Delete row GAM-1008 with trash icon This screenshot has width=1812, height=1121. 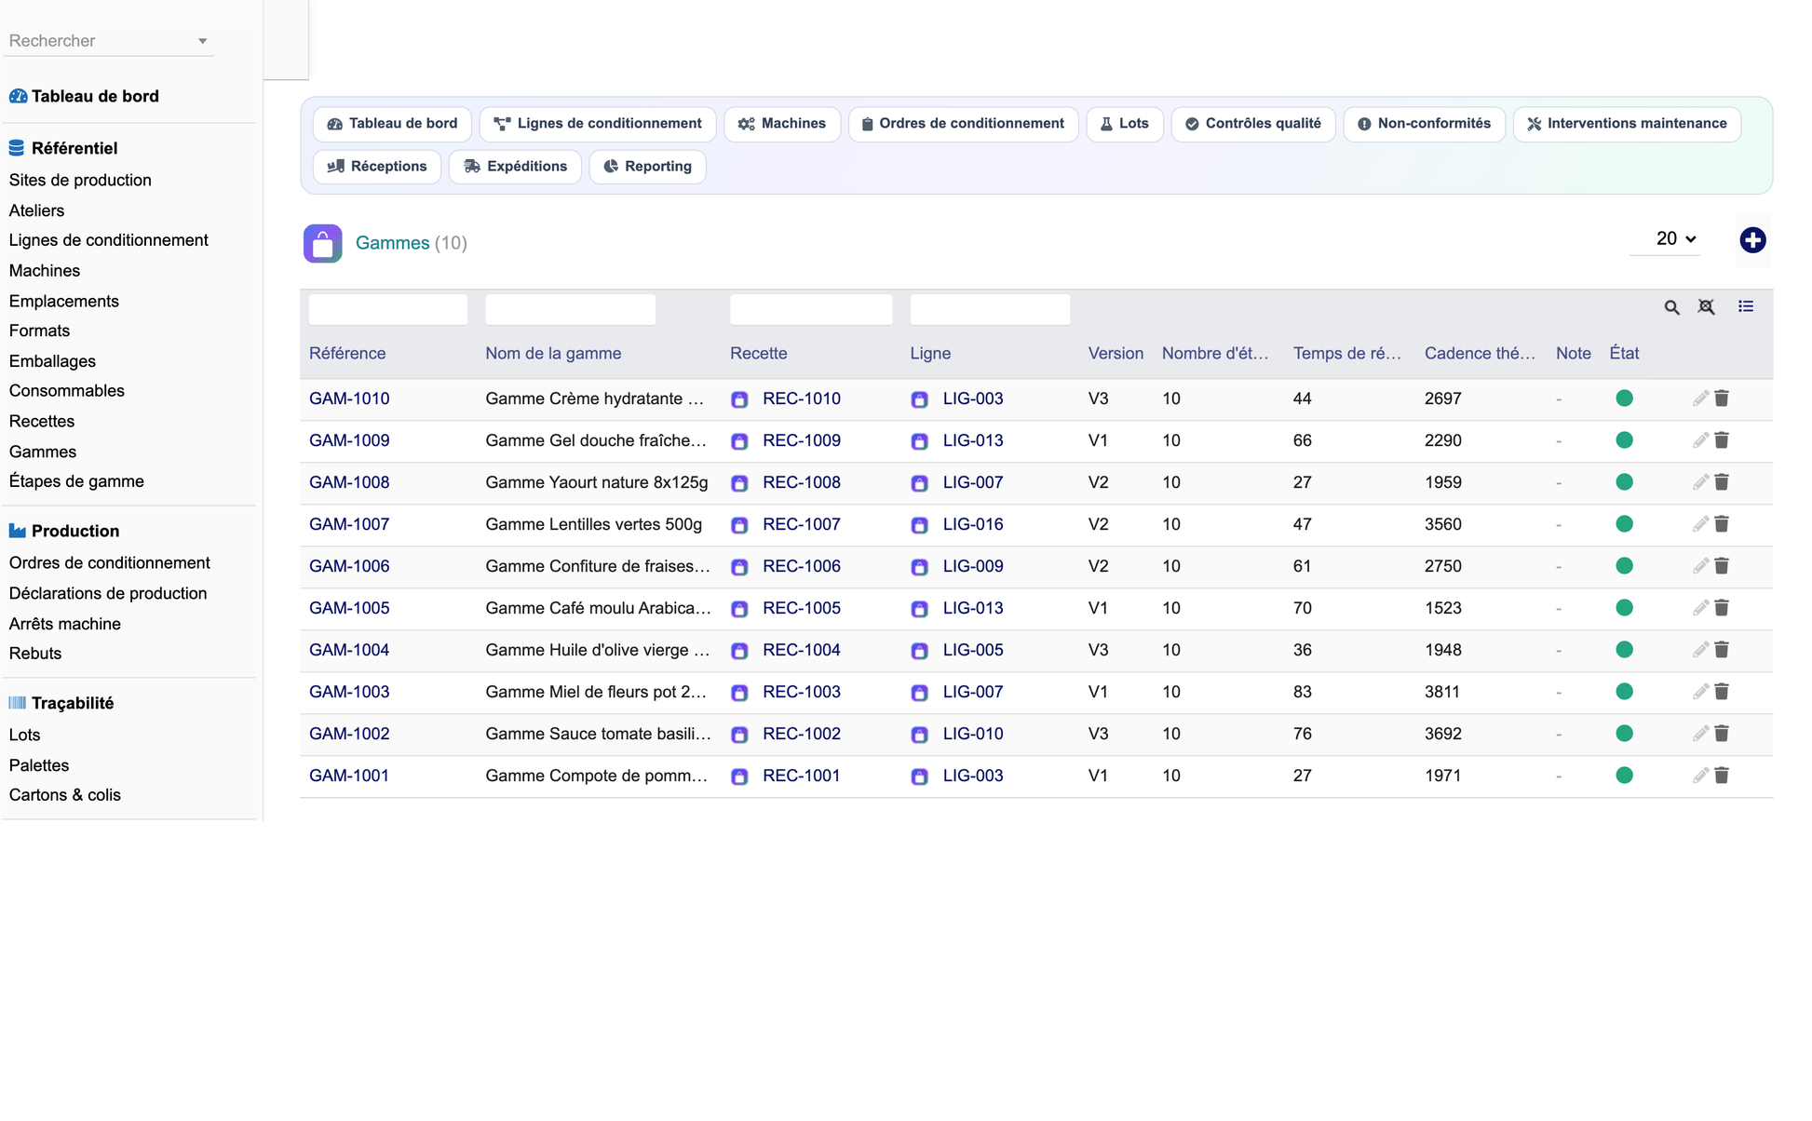[x=1722, y=482]
